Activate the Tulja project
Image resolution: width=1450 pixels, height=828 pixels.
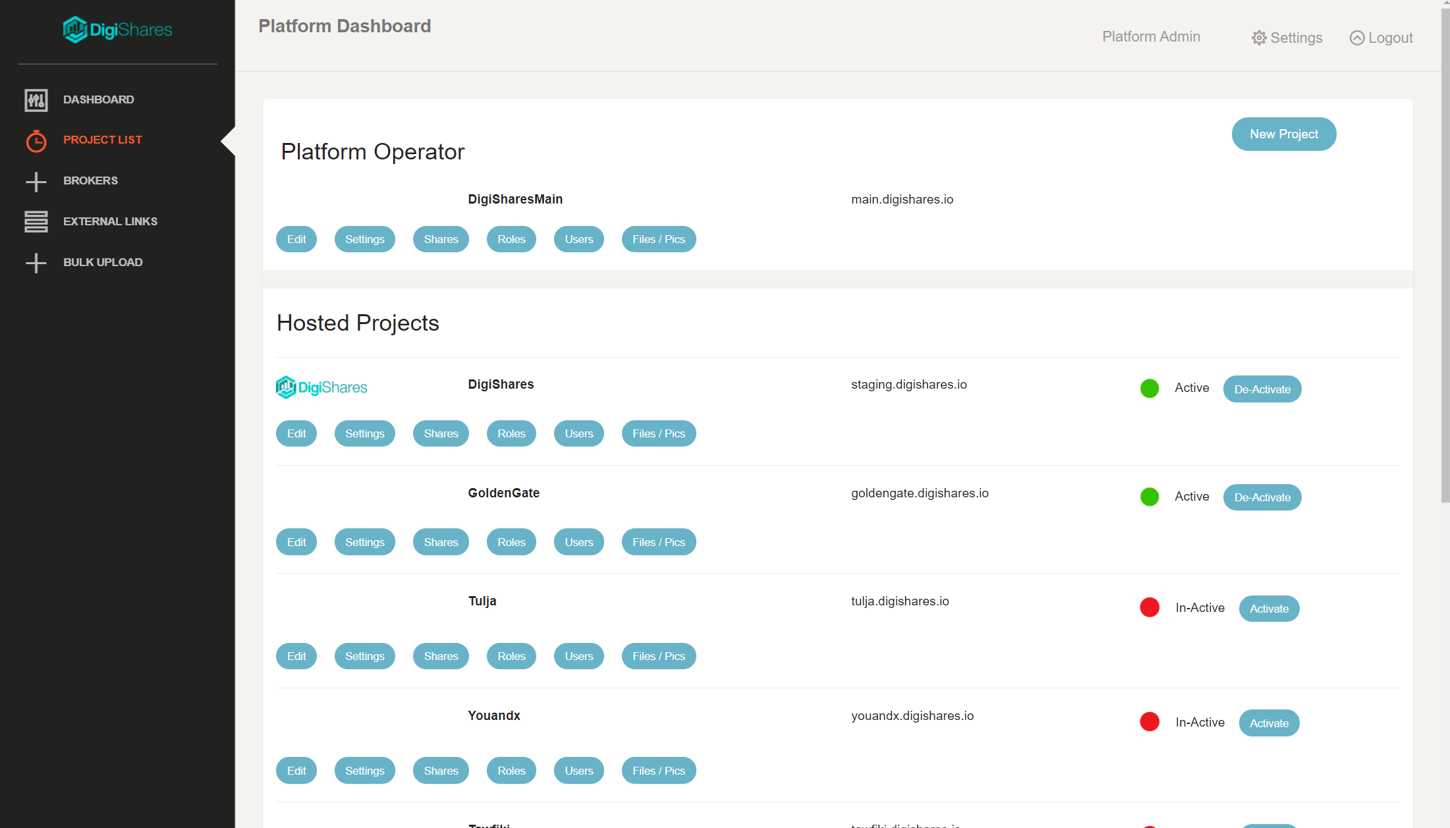[1269, 609]
